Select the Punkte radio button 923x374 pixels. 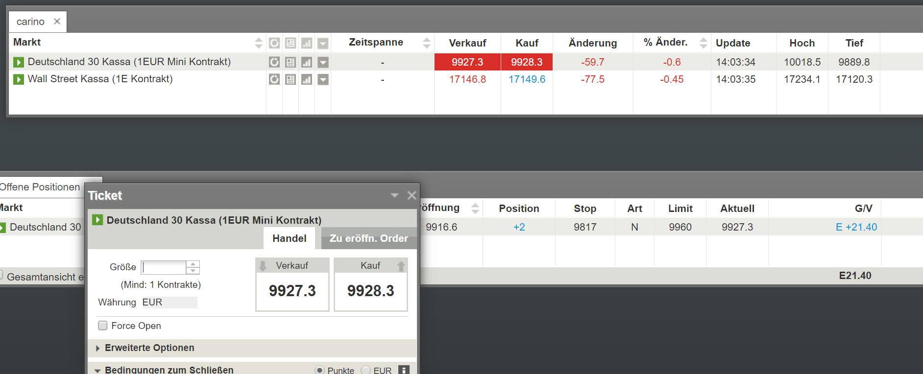pos(320,370)
